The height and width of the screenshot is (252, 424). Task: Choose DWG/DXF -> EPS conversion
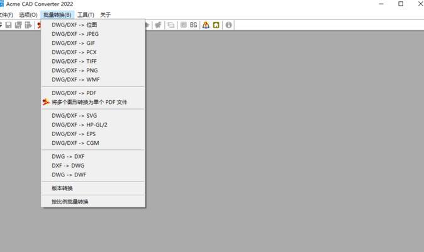93,134
